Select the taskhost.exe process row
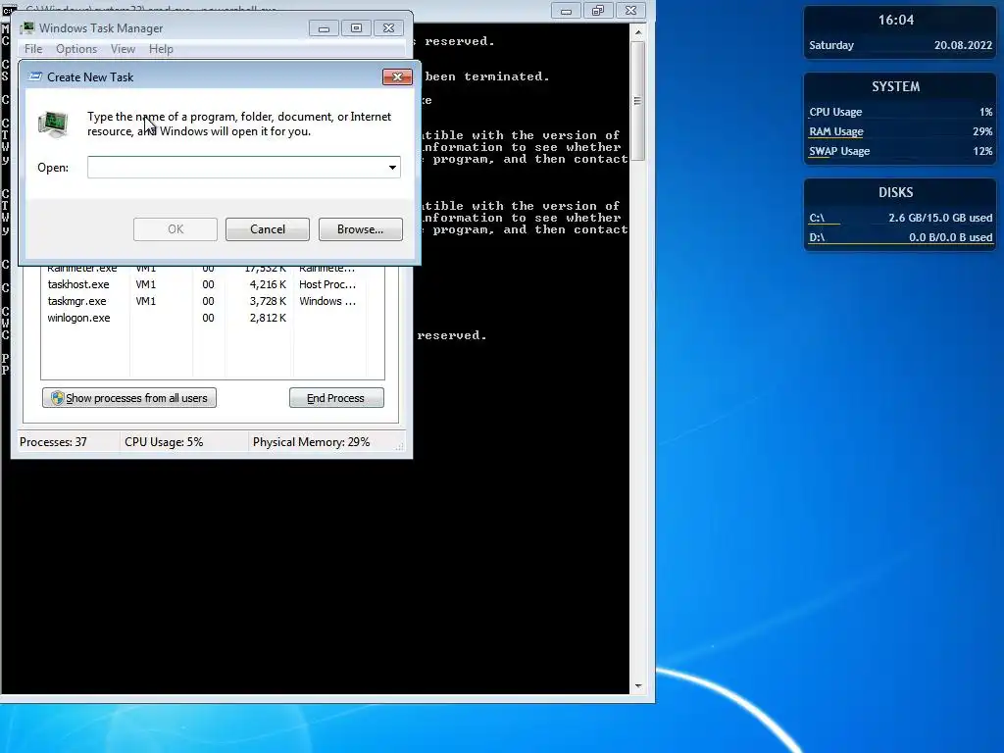Image resolution: width=1004 pixels, height=753 pixels. coord(204,284)
